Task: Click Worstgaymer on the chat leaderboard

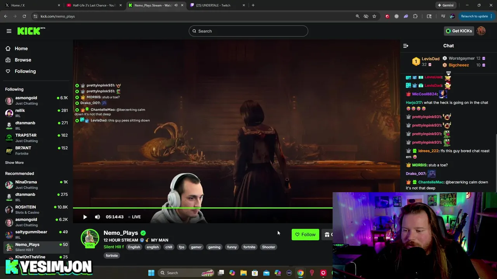Action: pyautogui.click(x=461, y=59)
